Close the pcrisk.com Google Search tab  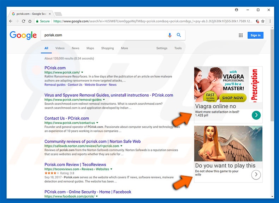coord(50,14)
